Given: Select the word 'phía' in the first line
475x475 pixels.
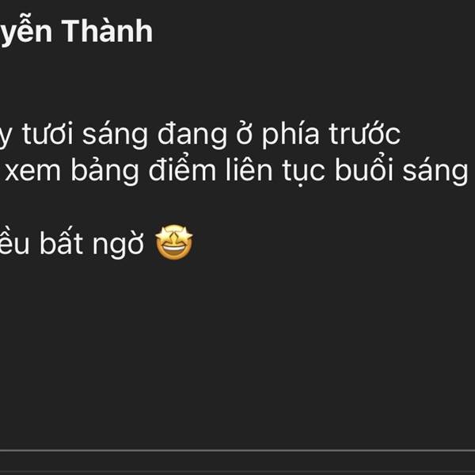Looking at the screenshot, I should pyautogui.click(x=291, y=135).
